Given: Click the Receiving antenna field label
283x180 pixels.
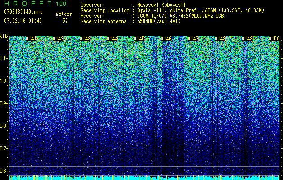Looking at the screenshot, I should click(103, 21).
